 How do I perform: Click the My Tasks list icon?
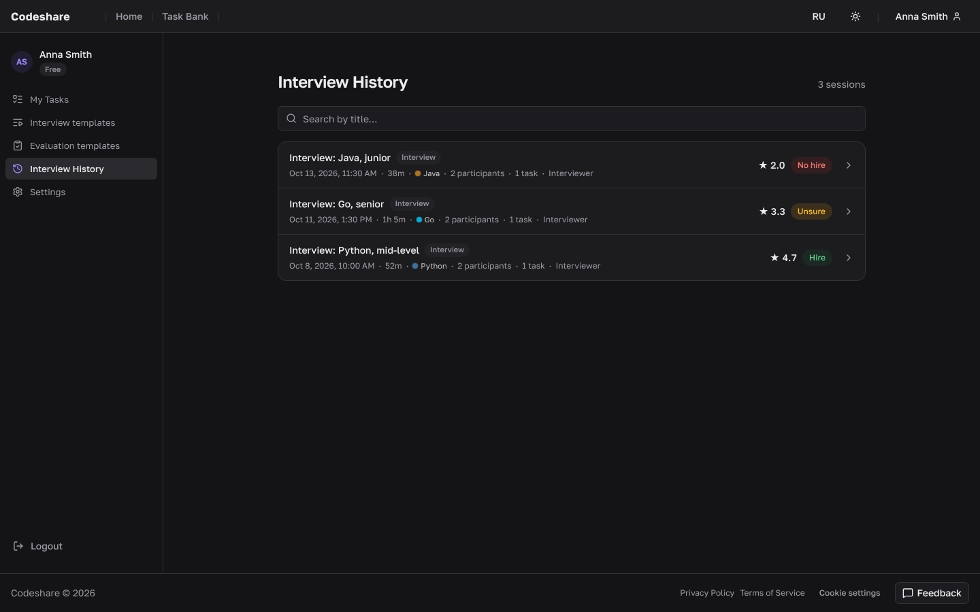pyautogui.click(x=18, y=99)
